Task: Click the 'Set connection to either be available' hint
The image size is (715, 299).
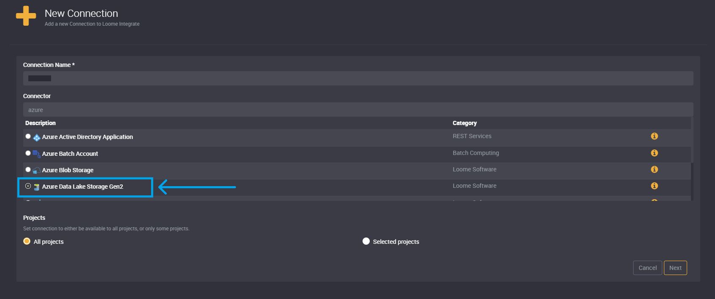Action: [x=106, y=229]
